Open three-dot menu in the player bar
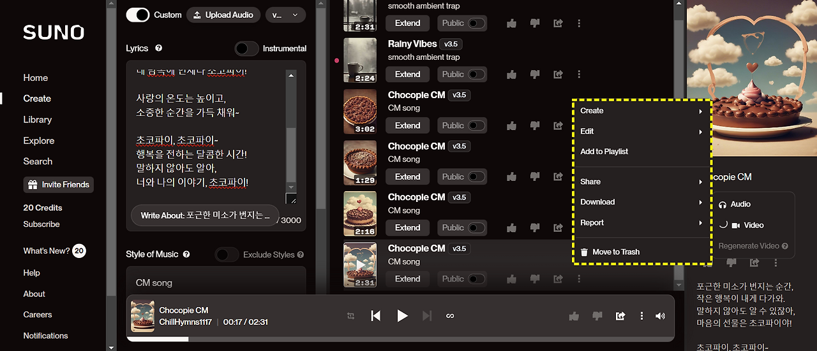Screen dimensions: 817x351 tap(641, 316)
